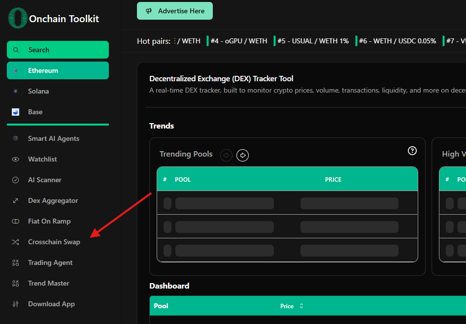This screenshot has width=466, height=324.
Task: Click the Pool column header in Dashboard
Action: pyautogui.click(x=161, y=306)
